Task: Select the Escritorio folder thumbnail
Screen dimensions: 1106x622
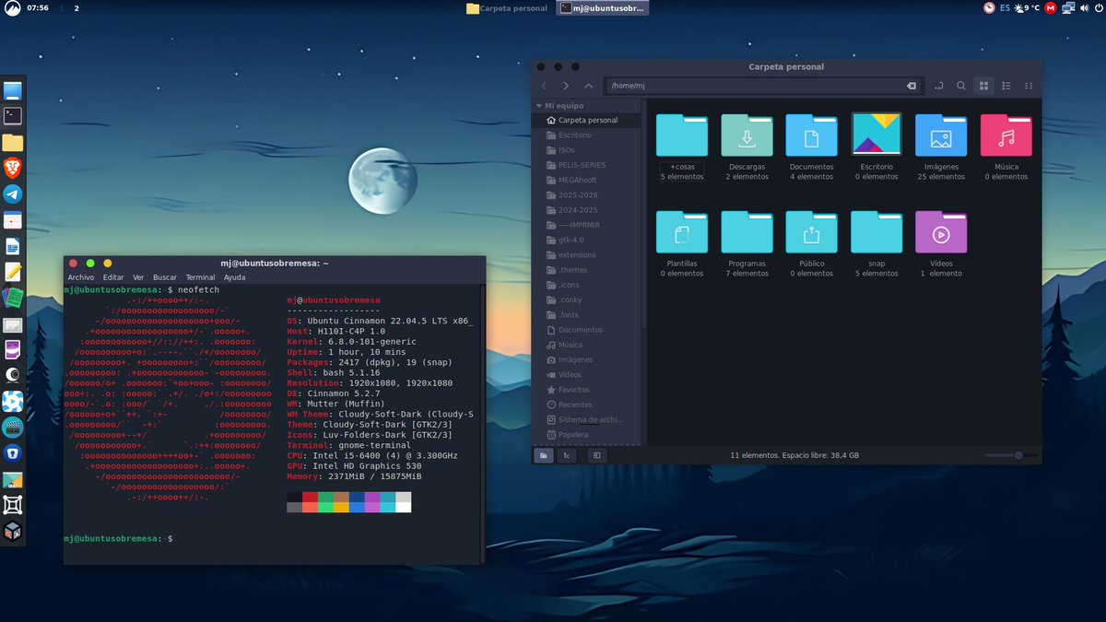Action: [877, 135]
